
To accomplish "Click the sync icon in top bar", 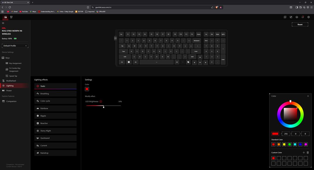I will [x=297, y=17].
